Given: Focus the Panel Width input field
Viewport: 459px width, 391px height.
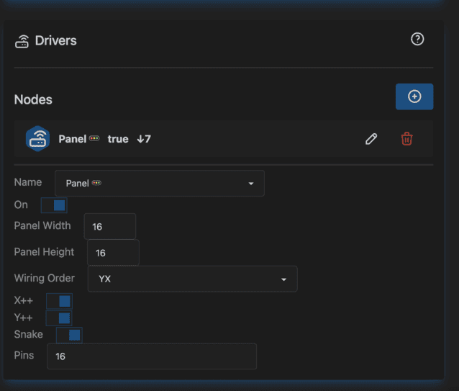Looking at the screenshot, I should point(110,226).
